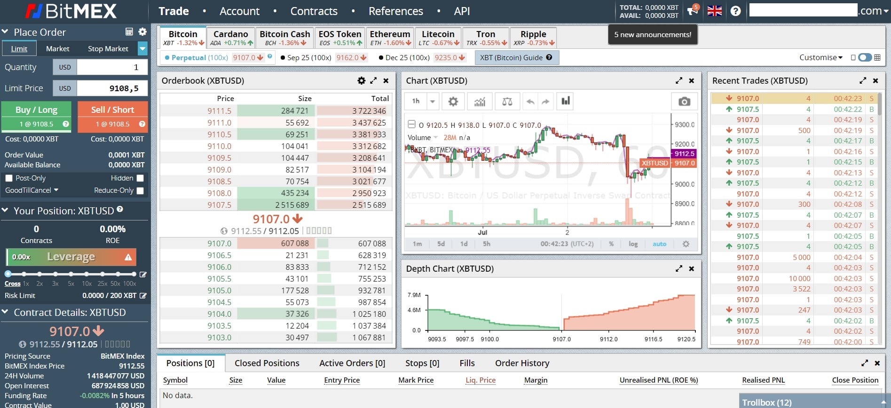Collapse the Your Position section
This screenshot has width=891, height=408.
pos(5,210)
